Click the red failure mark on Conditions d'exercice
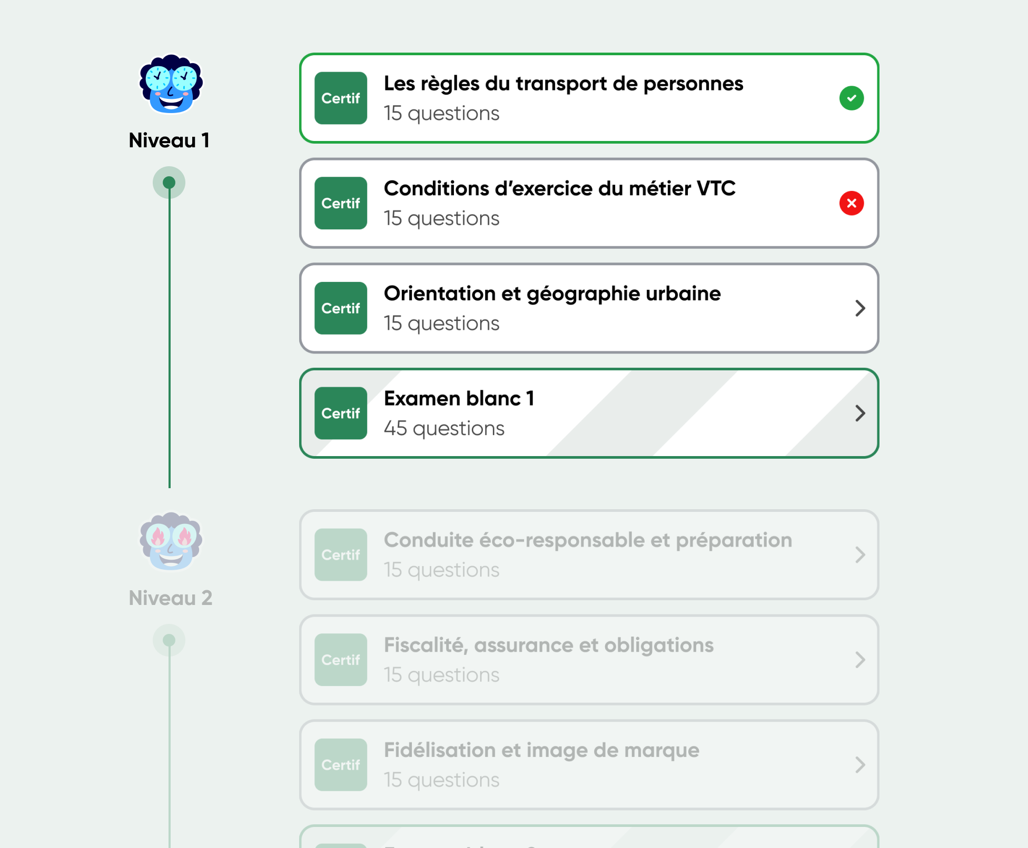The width and height of the screenshot is (1028, 848). (852, 204)
